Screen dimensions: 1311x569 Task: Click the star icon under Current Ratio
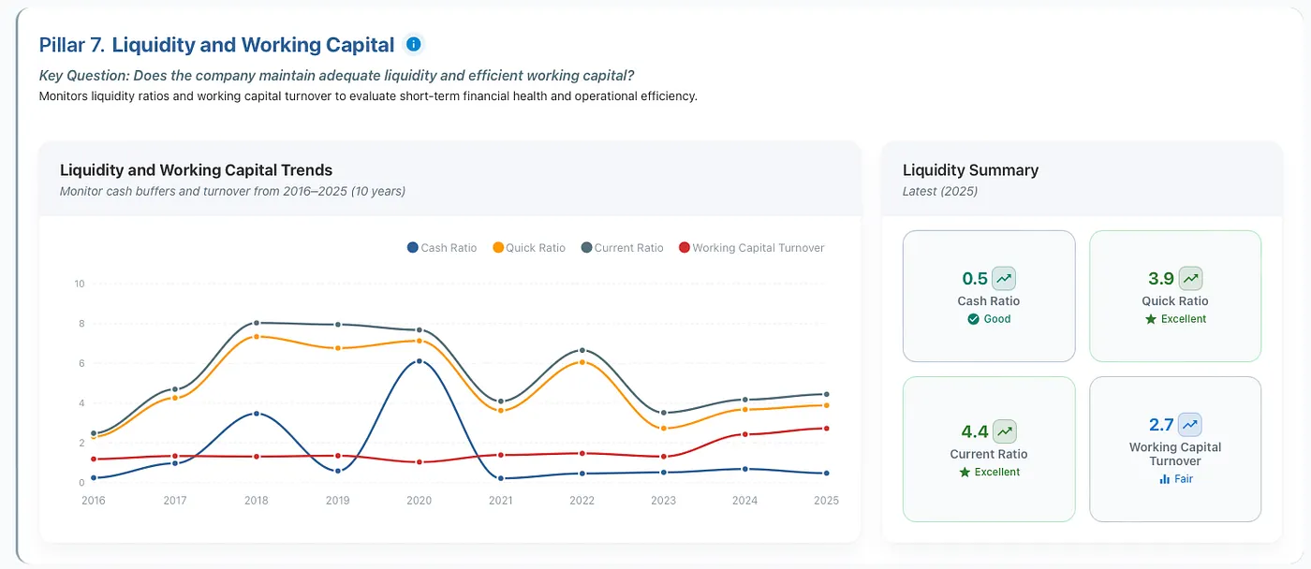pos(965,472)
